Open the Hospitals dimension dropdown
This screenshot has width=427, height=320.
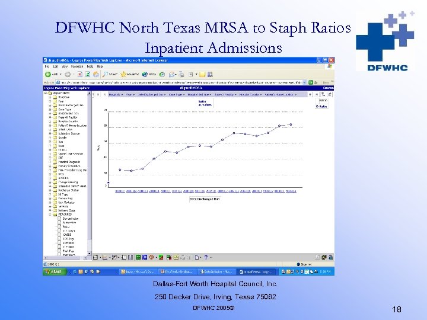click(x=116, y=94)
